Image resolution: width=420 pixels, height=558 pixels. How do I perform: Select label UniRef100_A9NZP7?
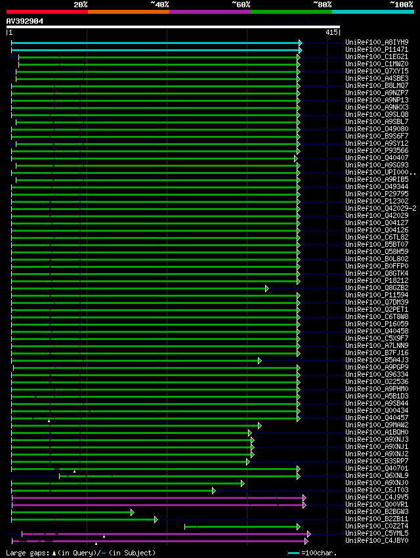[377, 93]
